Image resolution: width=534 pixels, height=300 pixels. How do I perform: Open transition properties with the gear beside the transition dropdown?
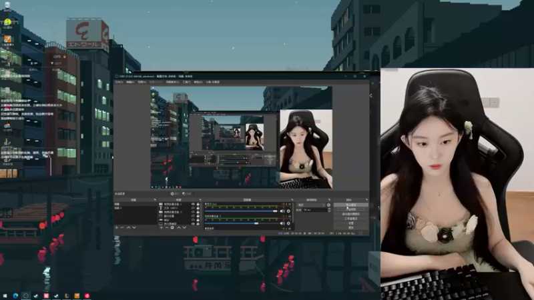pyautogui.click(x=328, y=205)
